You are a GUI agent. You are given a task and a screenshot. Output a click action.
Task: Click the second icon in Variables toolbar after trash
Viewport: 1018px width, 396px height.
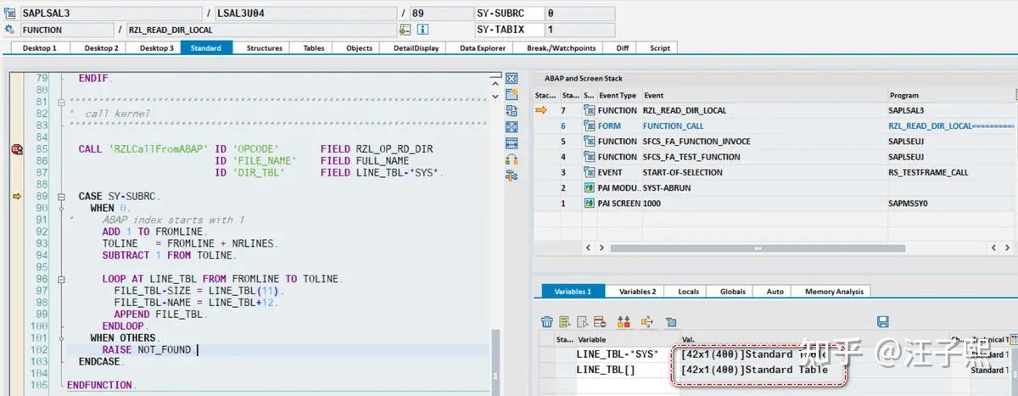(564, 321)
